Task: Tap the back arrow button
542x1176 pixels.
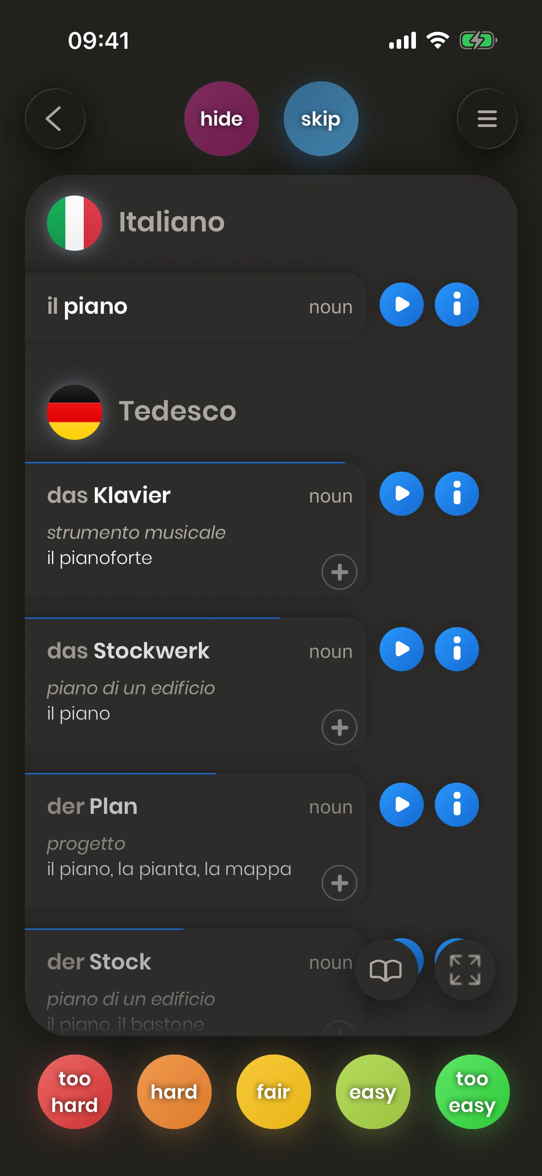Action: coord(55,119)
